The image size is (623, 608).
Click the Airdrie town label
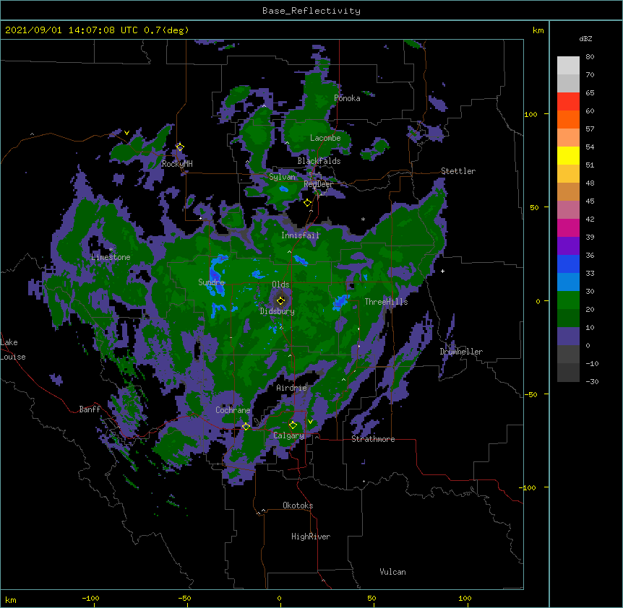click(291, 388)
